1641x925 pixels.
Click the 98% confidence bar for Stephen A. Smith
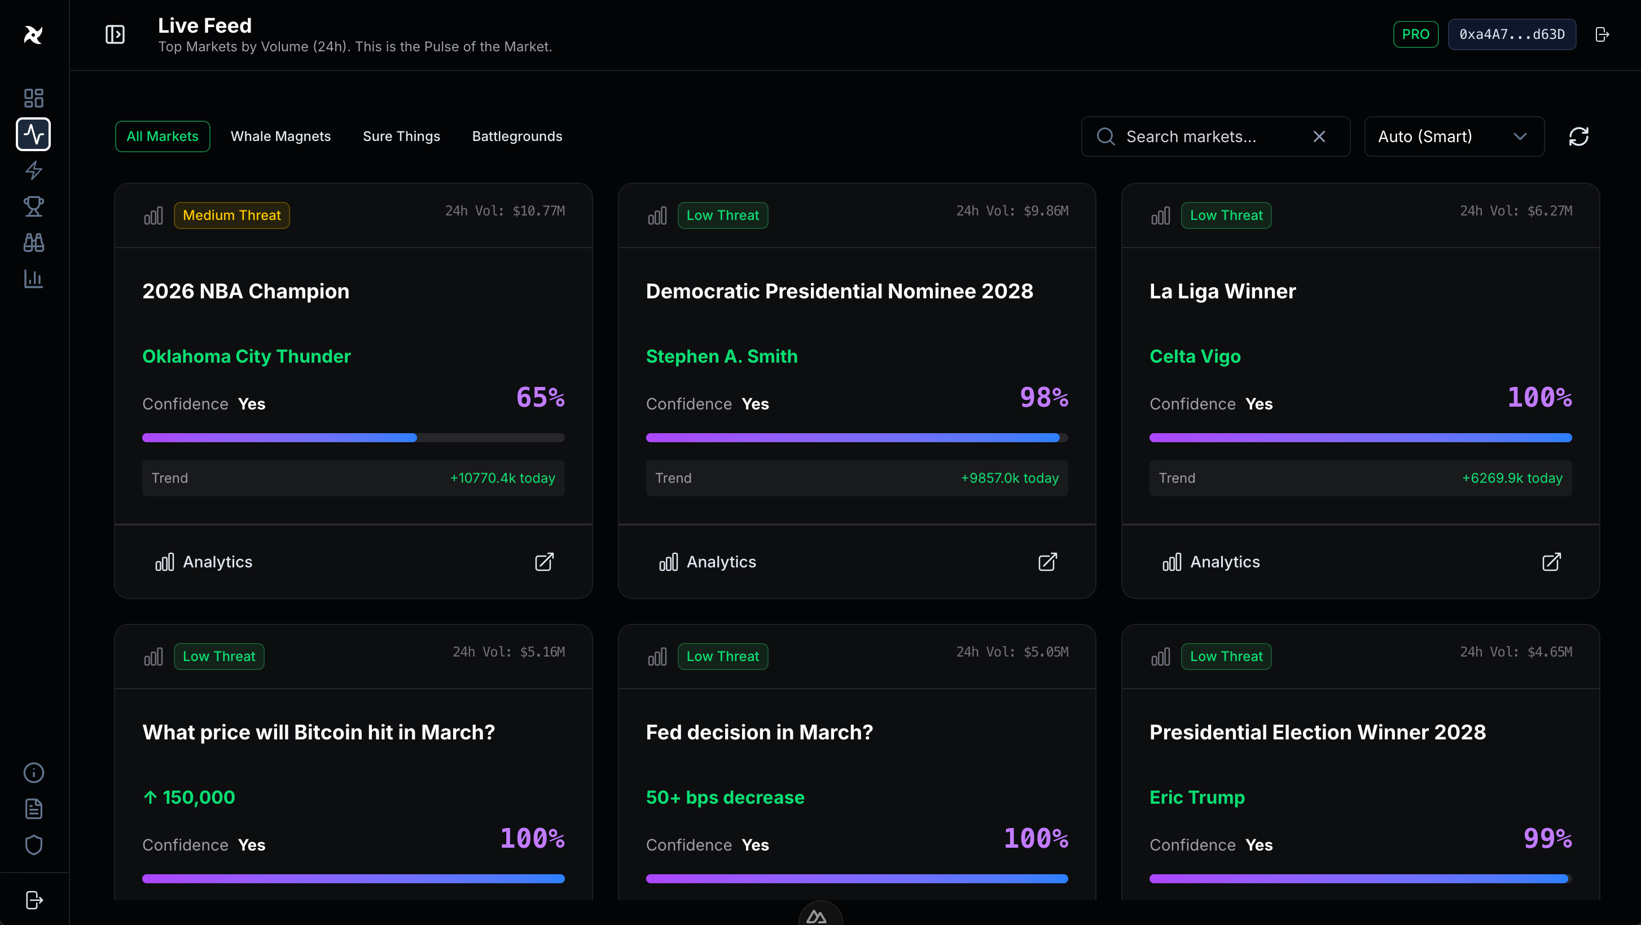857,438
